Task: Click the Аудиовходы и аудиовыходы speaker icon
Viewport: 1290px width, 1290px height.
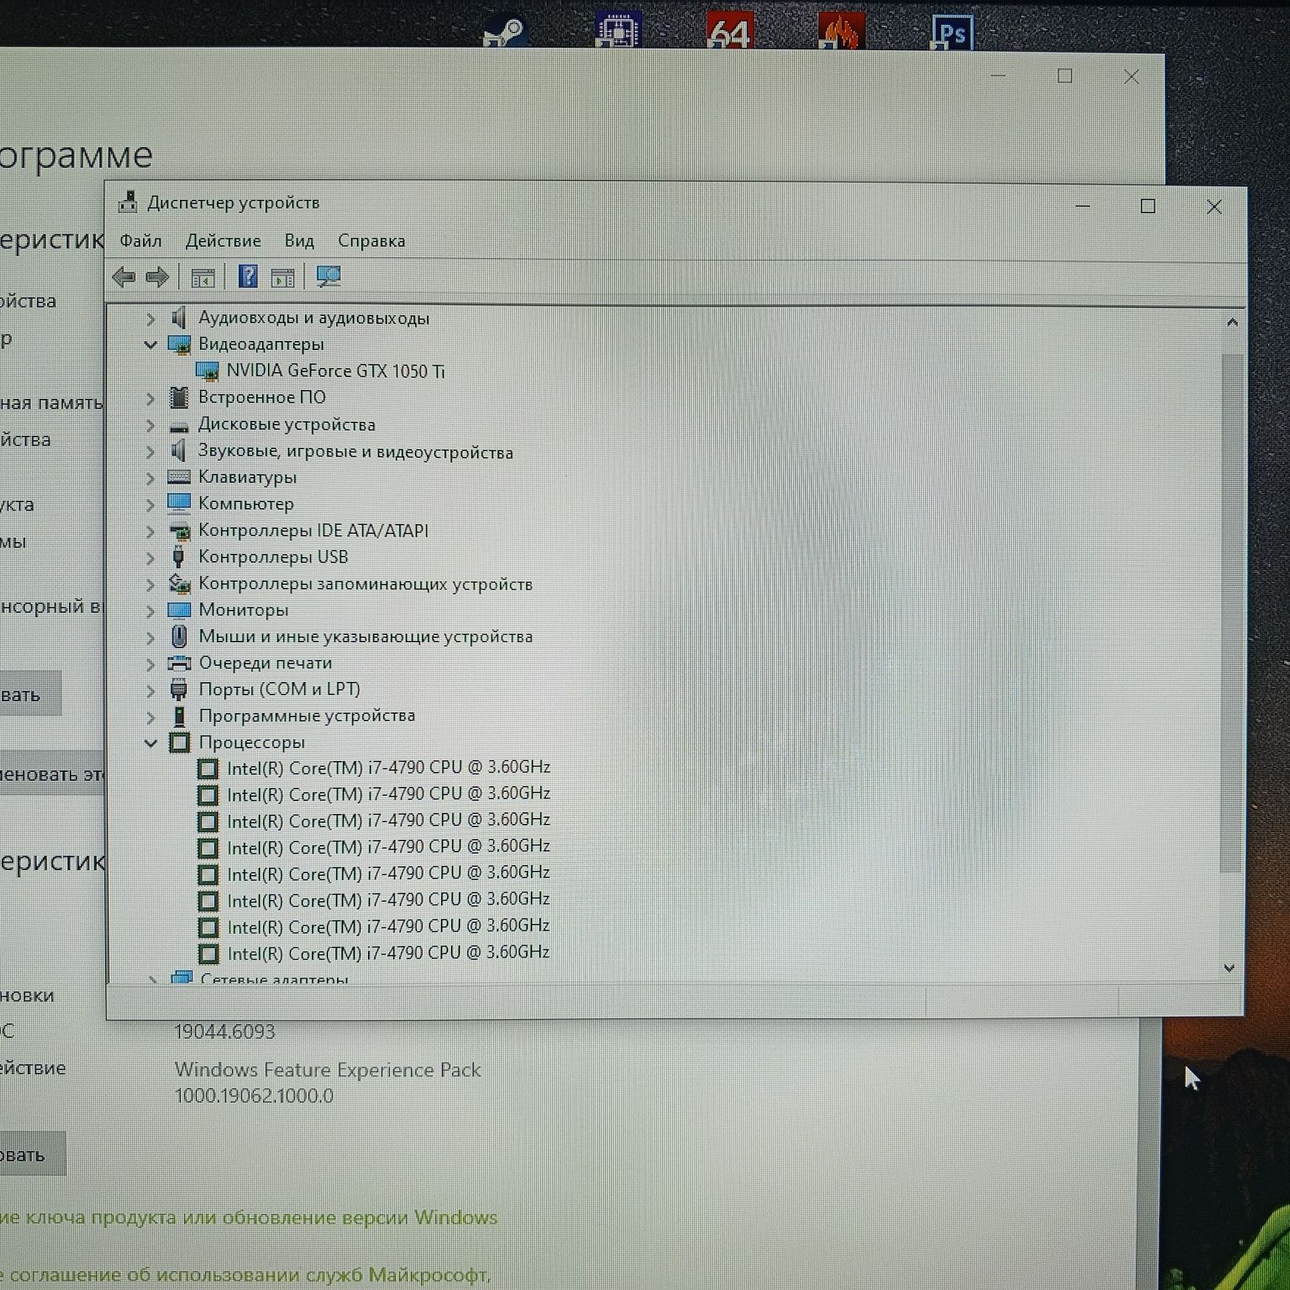Action: [x=178, y=317]
